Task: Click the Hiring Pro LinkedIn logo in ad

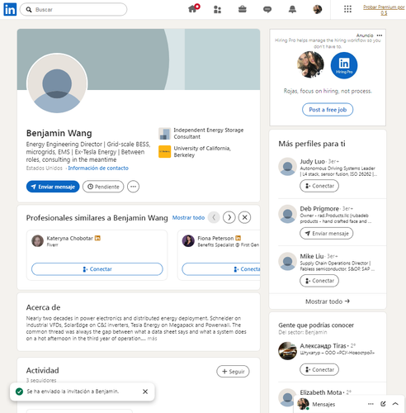Action: pyautogui.click(x=344, y=65)
